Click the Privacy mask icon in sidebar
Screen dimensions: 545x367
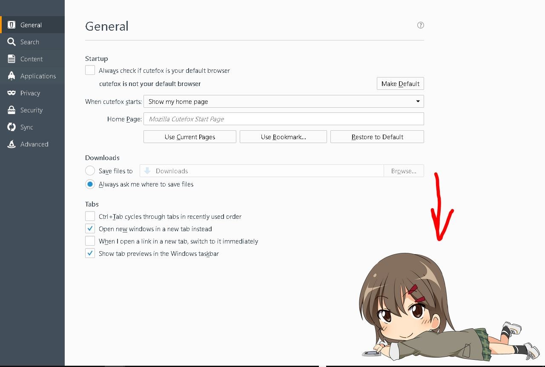coord(11,93)
